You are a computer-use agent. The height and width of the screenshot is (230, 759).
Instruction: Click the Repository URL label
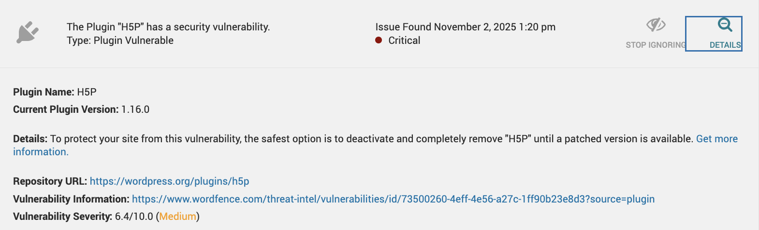(x=50, y=181)
